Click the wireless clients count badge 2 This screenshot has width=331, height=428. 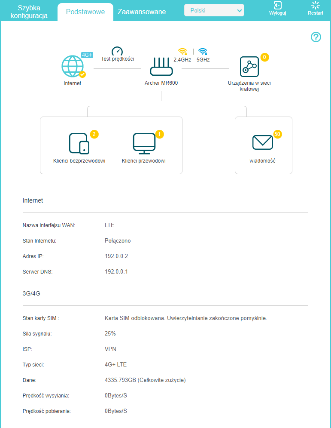tap(94, 134)
